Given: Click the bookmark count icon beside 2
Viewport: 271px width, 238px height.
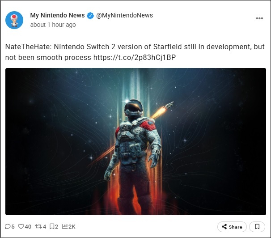Looking at the screenshot, I should [x=51, y=227].
